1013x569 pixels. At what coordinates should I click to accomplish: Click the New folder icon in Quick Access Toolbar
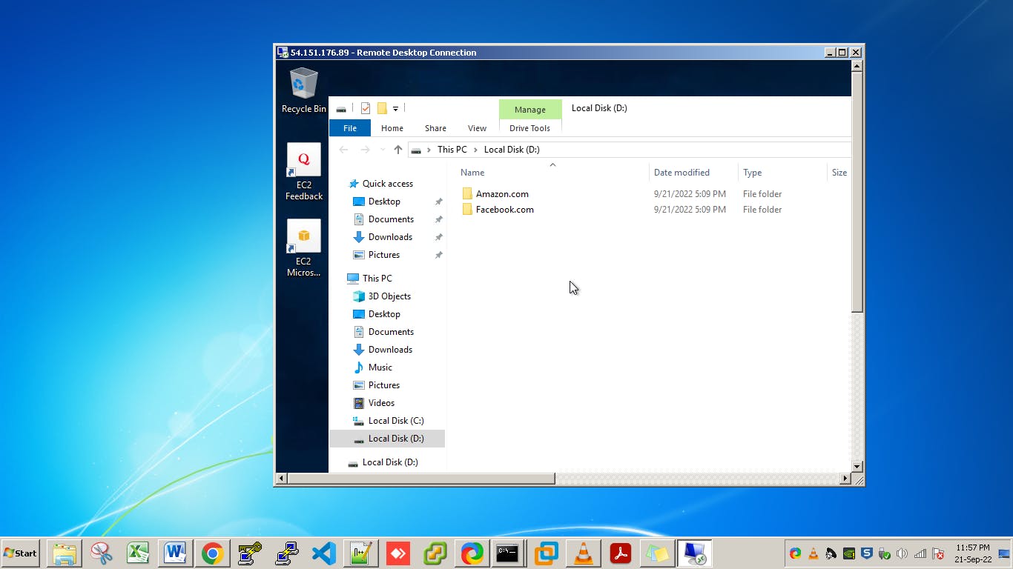point(382,109)
